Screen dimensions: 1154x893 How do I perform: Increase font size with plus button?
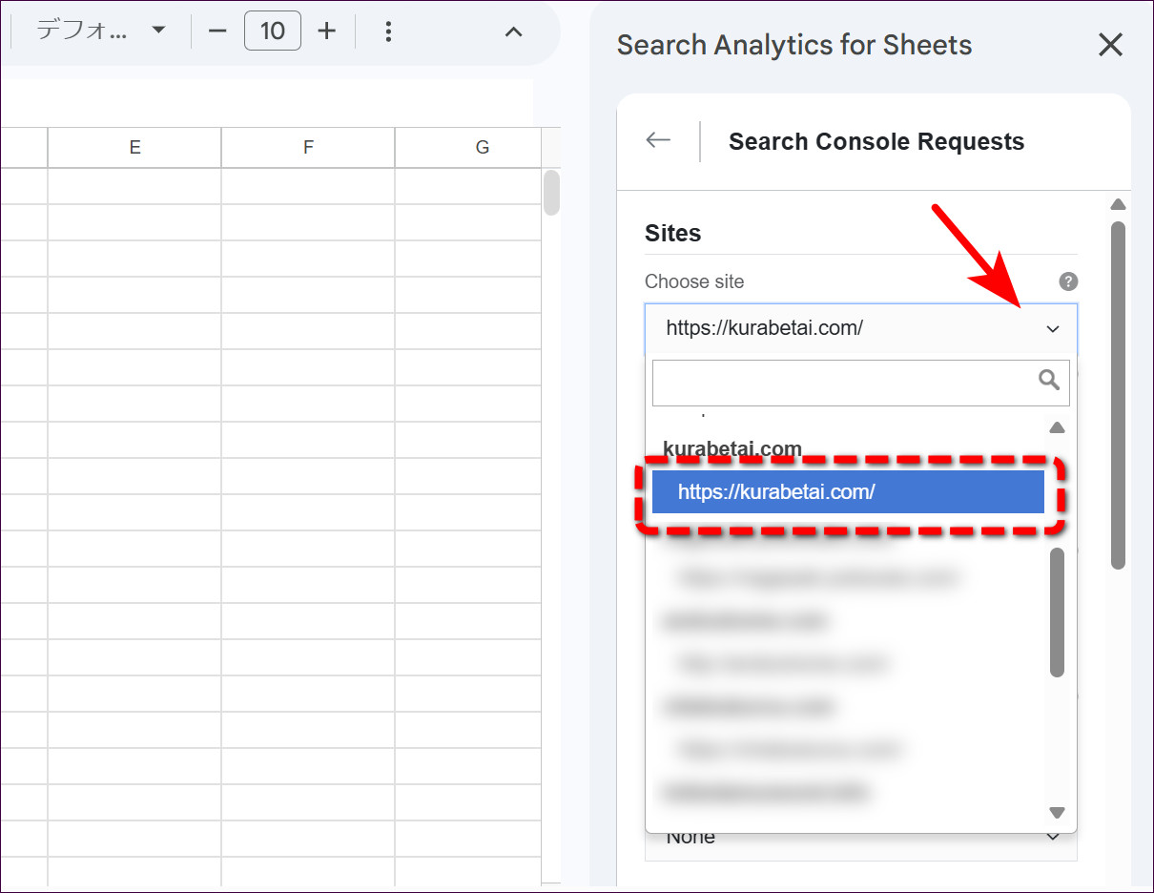pyautogui.click(x=327, y=31)
